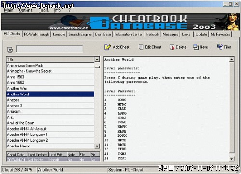This screenshot has height=174, width=241.
Task: Click the Note column header
Action: pyautogui.click(x=73, y=154)
